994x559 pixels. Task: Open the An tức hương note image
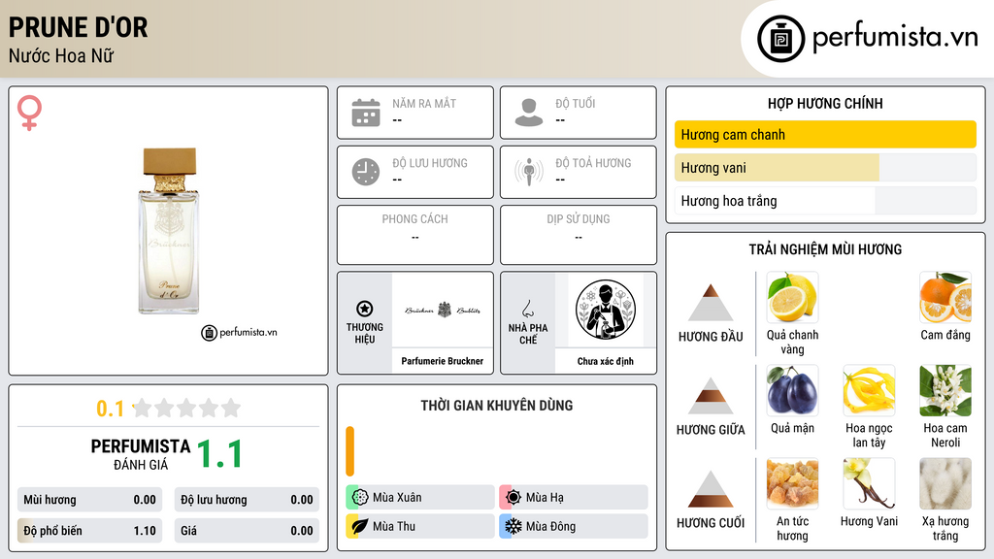(x=792, y=483)
